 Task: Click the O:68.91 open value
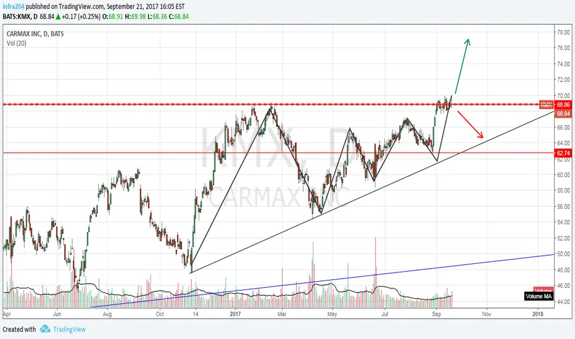click(x=113, y=17)
